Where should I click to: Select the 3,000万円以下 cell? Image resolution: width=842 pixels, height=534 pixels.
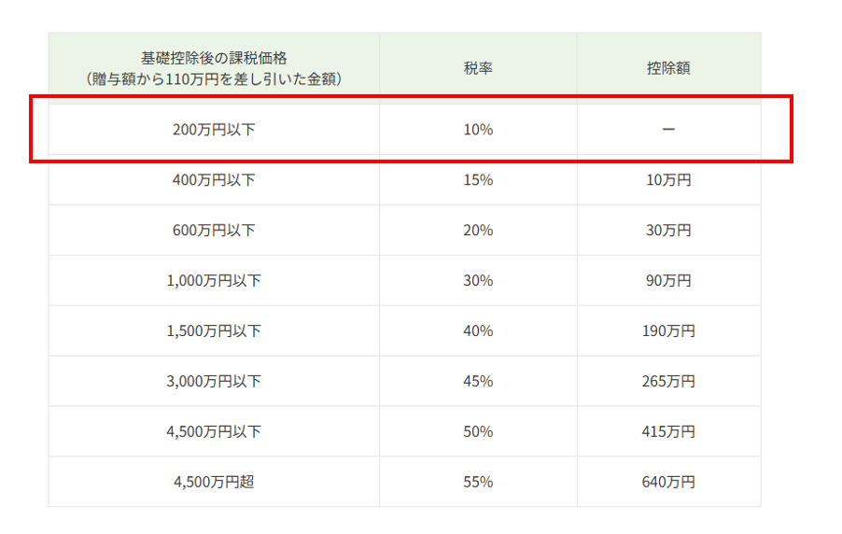pos(214,382)
